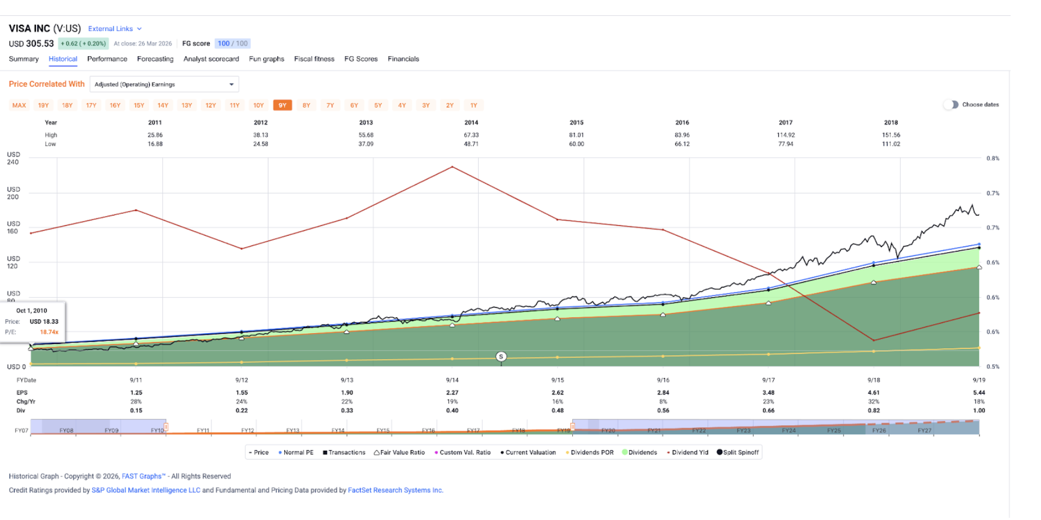Open the External Links dropdown
The width and height of the screenshot is (1041, 520).
pos(115,29)
